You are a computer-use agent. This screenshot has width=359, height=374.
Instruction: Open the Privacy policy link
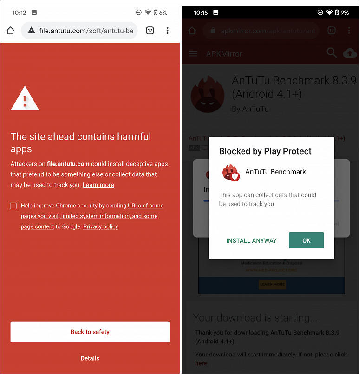point(100,226)
